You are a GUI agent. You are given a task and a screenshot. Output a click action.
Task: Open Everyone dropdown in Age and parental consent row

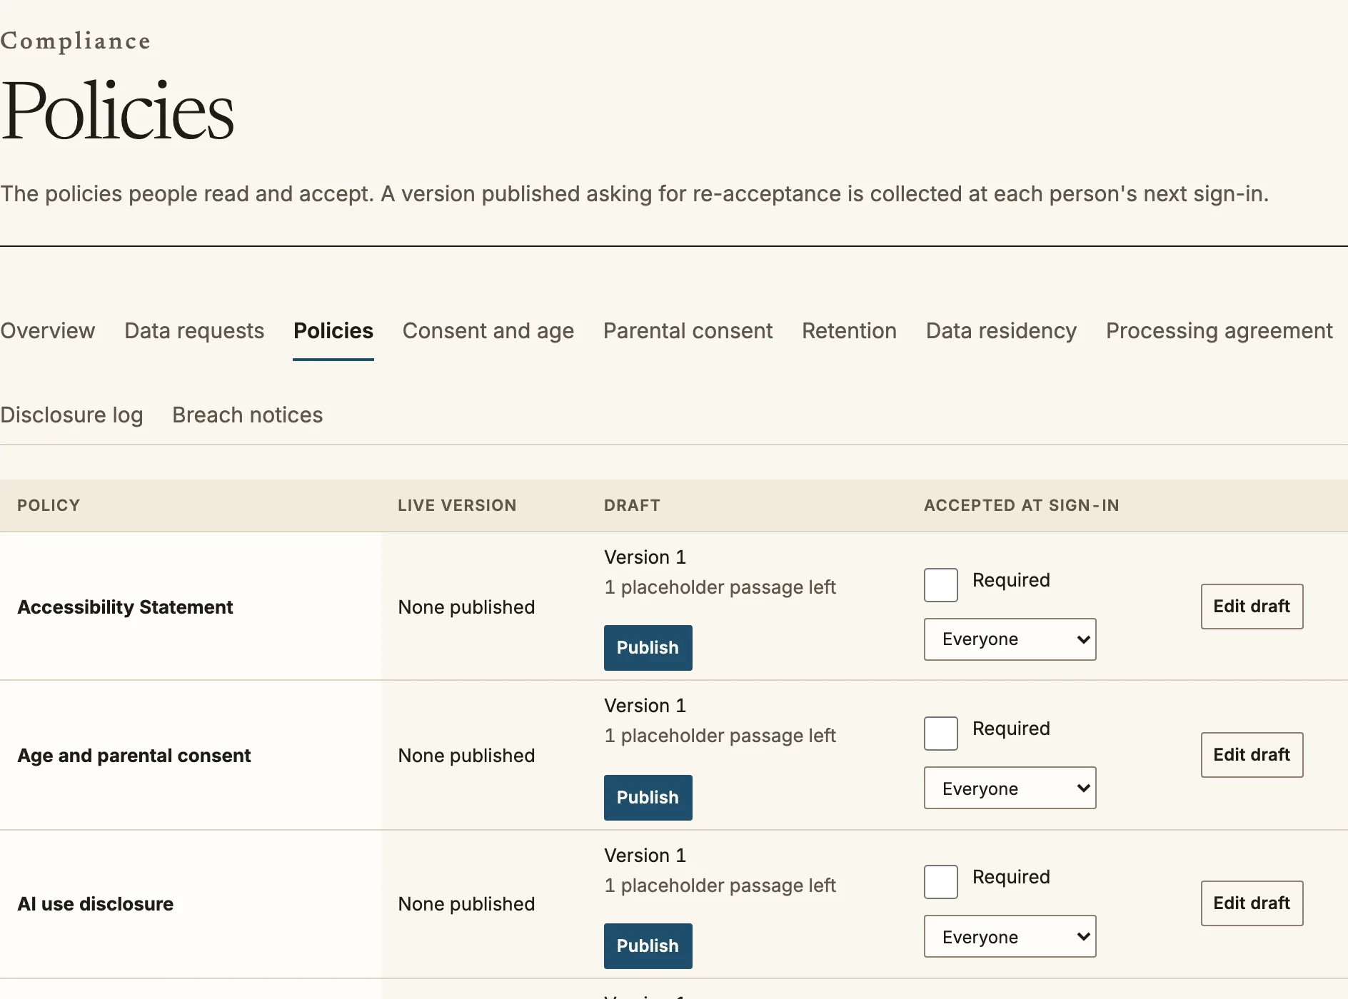click(1010, 788)
